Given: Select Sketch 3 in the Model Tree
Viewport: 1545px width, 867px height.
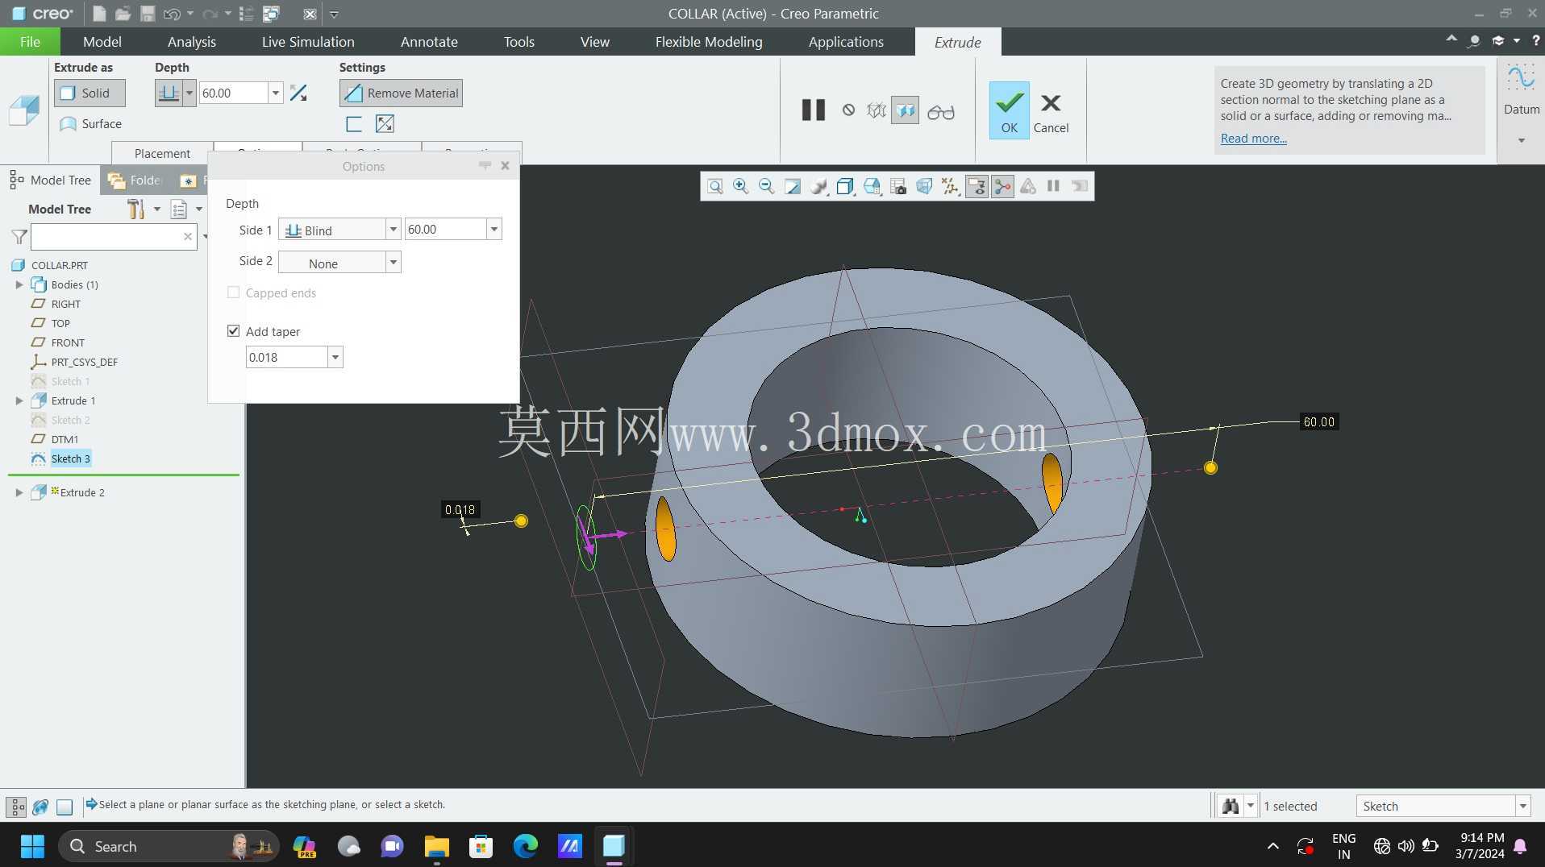Looking at the screenshot, I should [70, 458].
